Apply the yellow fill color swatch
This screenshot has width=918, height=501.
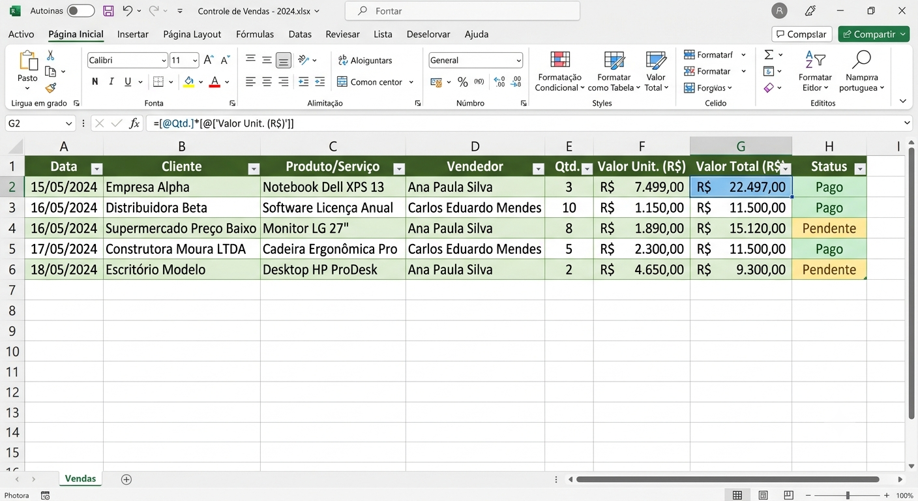[x=189, y=82]
